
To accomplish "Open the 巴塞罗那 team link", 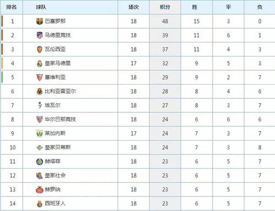I will (55, 21).
